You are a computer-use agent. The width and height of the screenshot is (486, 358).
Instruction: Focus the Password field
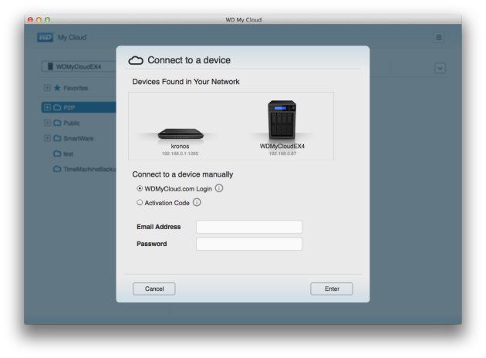[249, 244]
